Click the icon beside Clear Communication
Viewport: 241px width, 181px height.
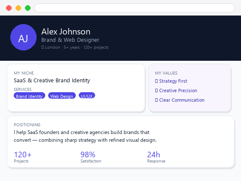(x=156, y=100)
